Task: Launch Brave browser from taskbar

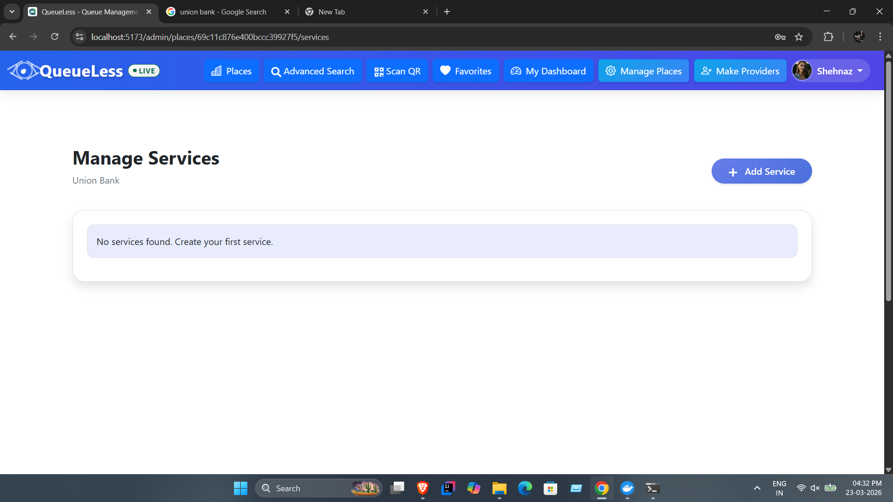Action: tap(422, 488)
